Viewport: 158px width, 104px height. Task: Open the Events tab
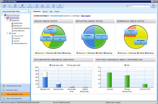tap(57, 12)
